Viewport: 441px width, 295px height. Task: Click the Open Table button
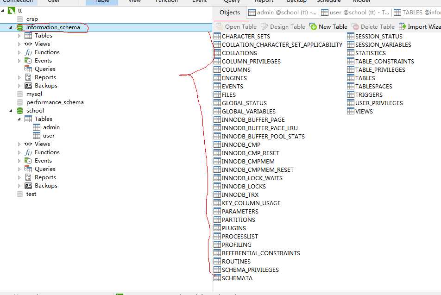(236, 27)
